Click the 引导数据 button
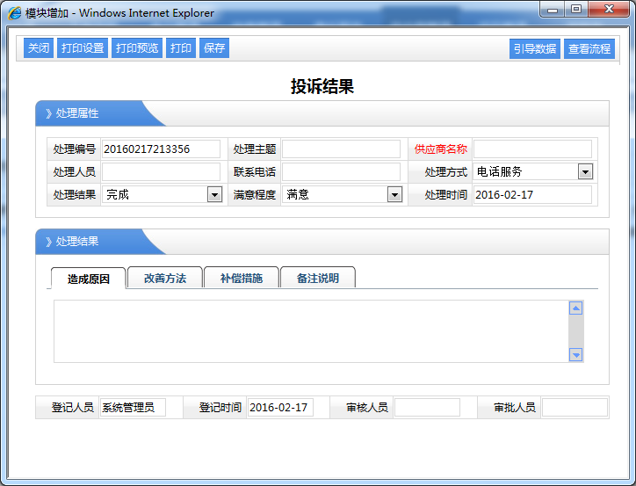 point(534,49)
